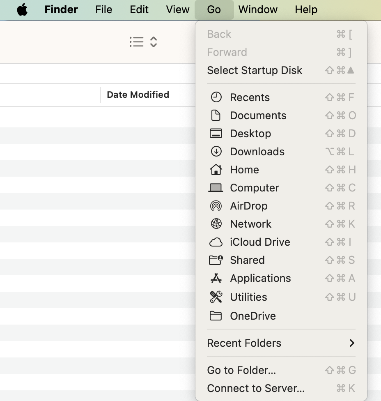Image resolution: width=381 pixels, height=401 pixels.
Task: Open the Window menu
Action: point(257,9)
